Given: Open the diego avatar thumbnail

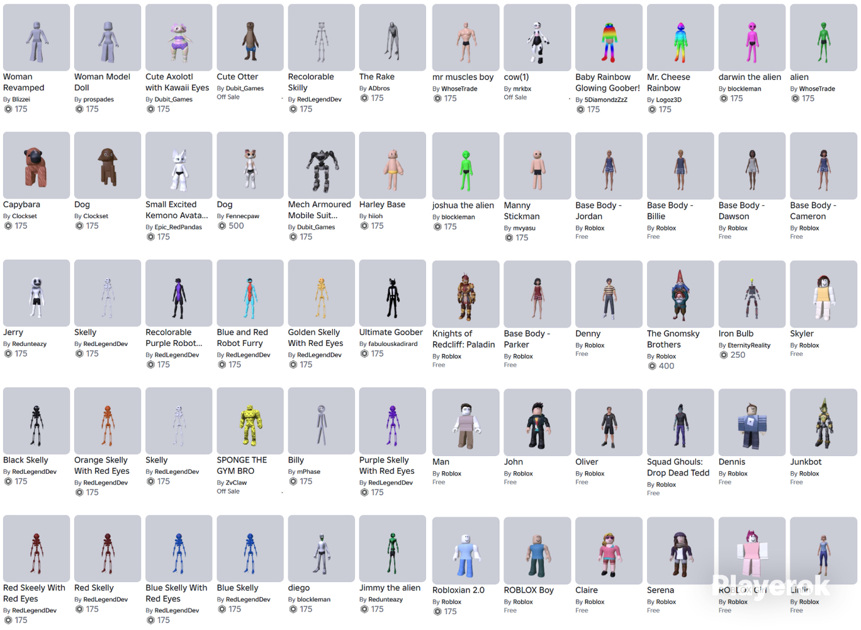Looking at the screenshot, I should 321,549.
